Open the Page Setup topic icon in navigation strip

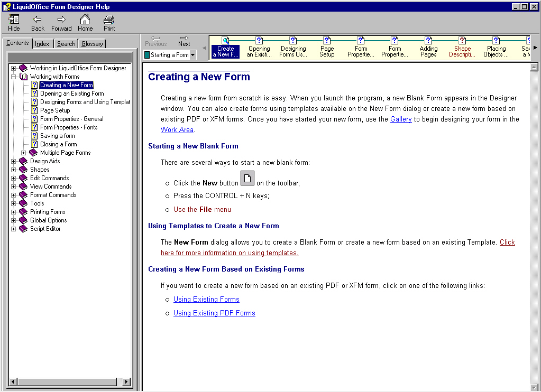coord(327,41)
